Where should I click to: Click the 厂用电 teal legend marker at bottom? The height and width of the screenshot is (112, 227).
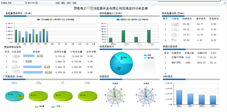tap(53, 107)
